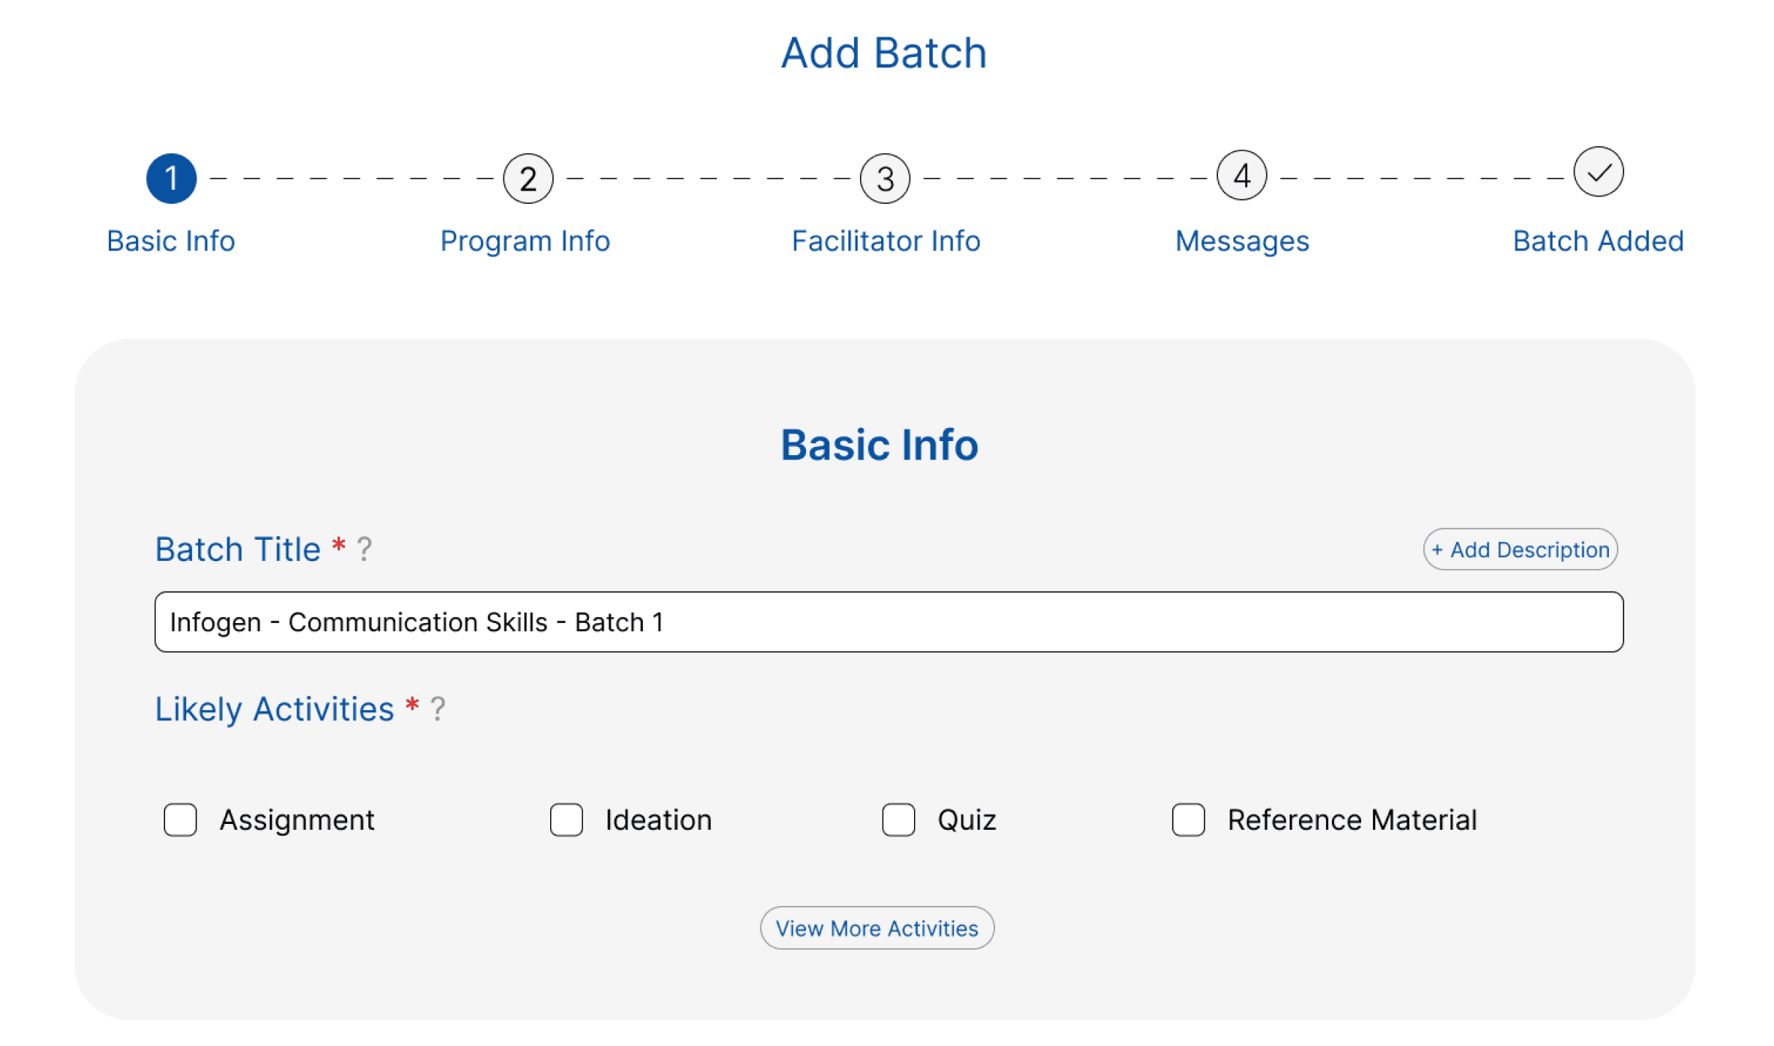Image resolution: width=1774 pixels, height=1046 pixels.
Task: Click help question mark beside Batch Title
Action: pyautogui.click(x=364, y=549)
